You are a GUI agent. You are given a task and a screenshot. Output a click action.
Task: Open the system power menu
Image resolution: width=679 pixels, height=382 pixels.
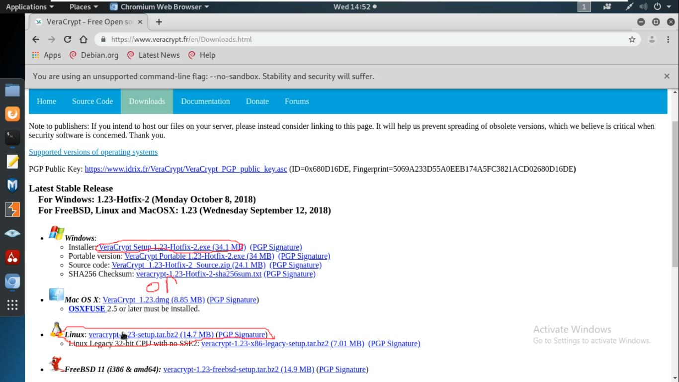661,7
